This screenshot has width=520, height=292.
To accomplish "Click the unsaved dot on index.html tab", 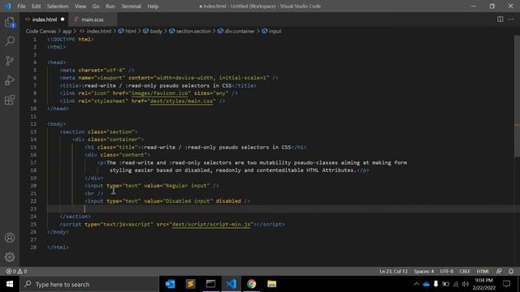I will 63,19.
